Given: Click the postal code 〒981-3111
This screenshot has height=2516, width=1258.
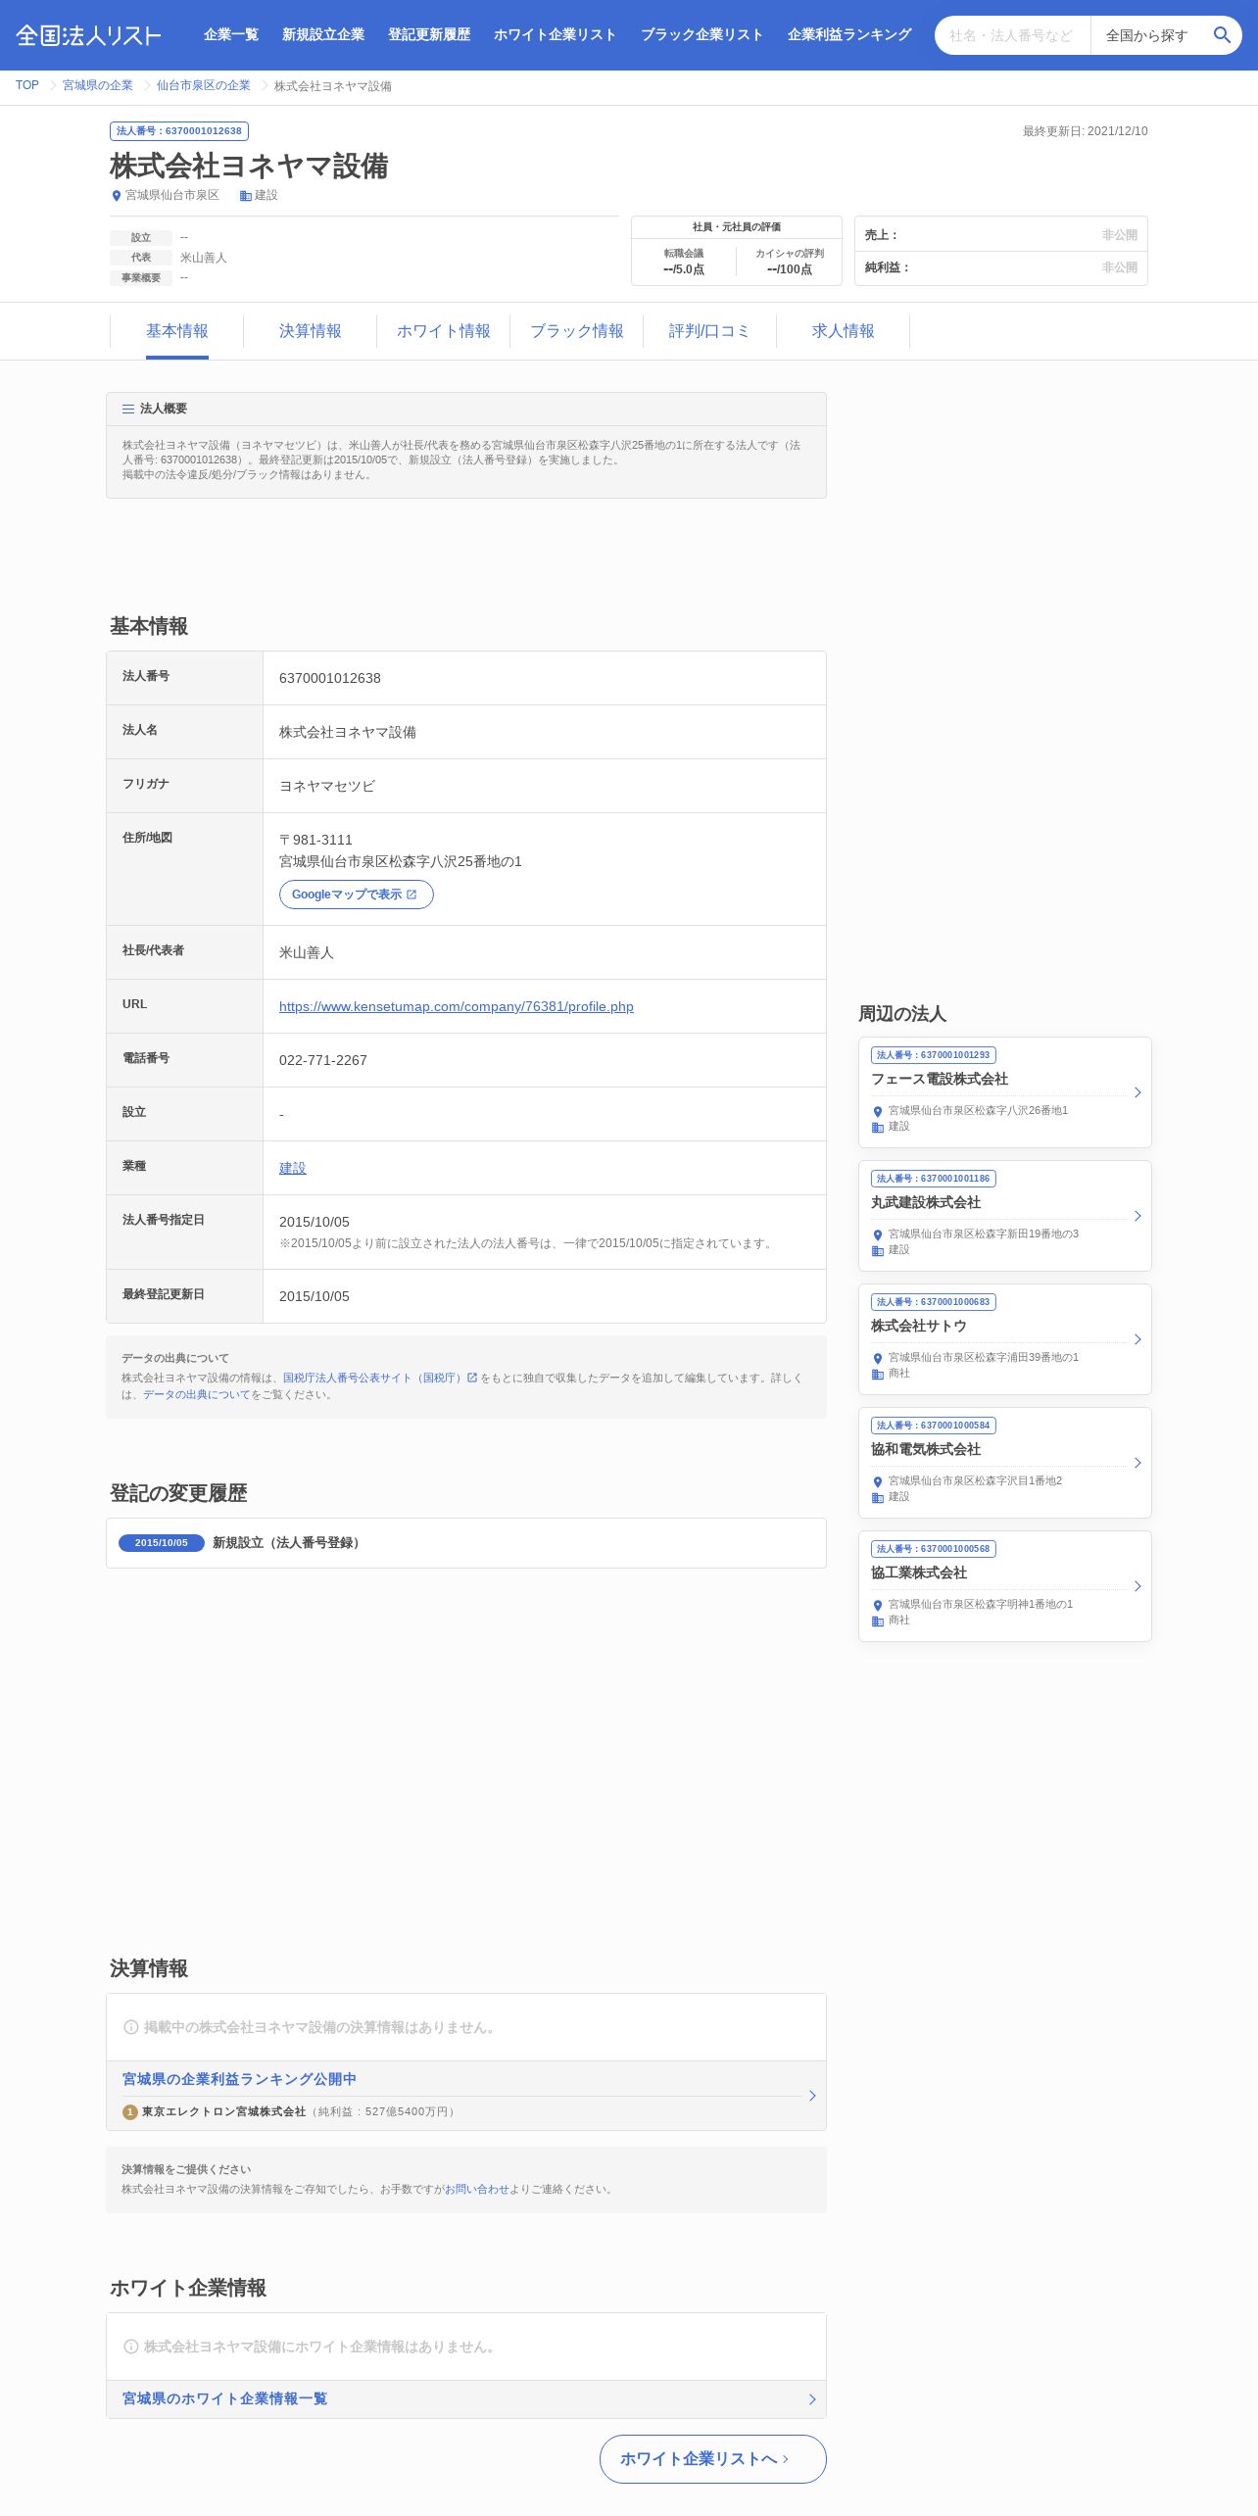Looking at the screenshot, I should click(315, 840).
